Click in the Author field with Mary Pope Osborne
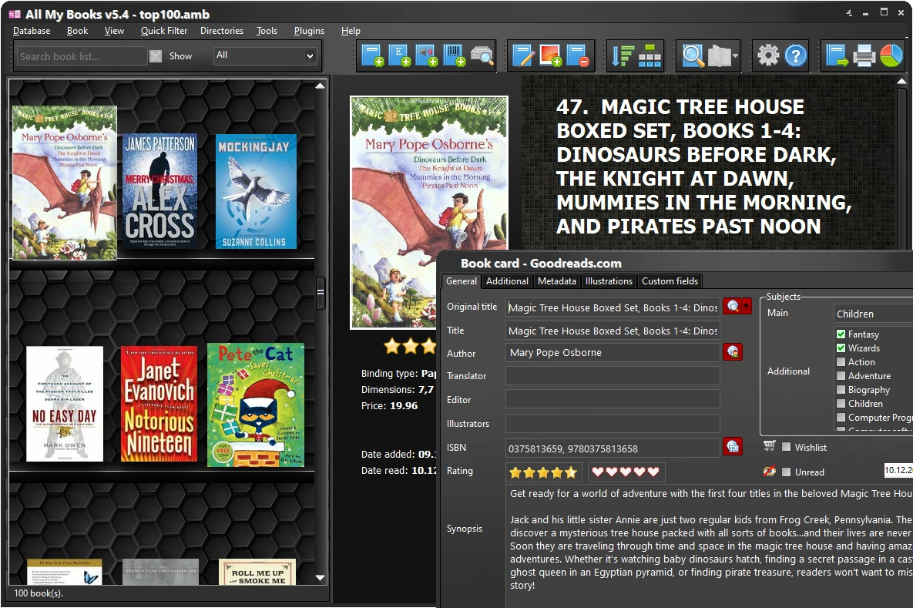This screenshot has width=913, height=608. pos(613,352)
